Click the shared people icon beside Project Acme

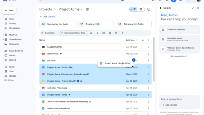click(87, 9)
